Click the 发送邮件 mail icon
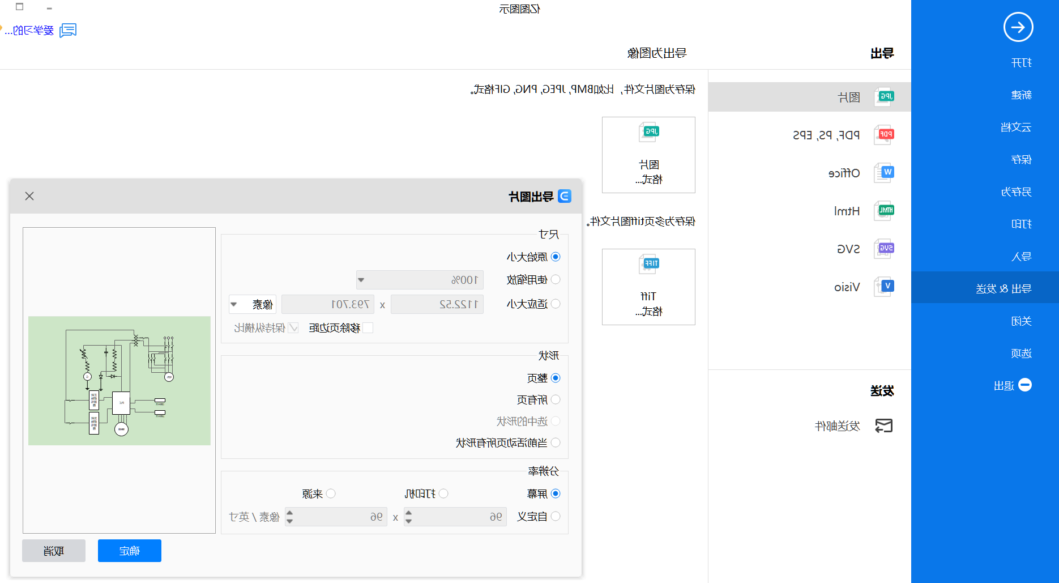1059x583 pixels. click(x=884, y=425)
